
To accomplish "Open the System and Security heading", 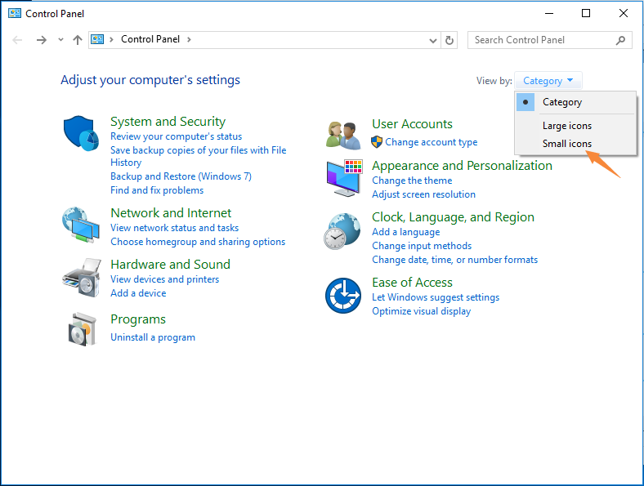I will point(168,122).
